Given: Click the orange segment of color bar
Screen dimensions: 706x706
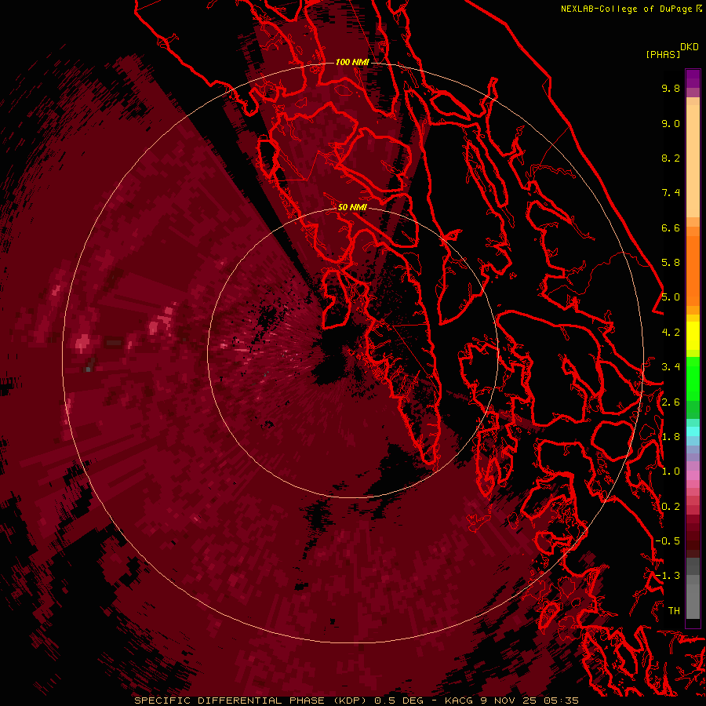Looking at the screenshot, I should pyautogui.click(x=693, y=270).
